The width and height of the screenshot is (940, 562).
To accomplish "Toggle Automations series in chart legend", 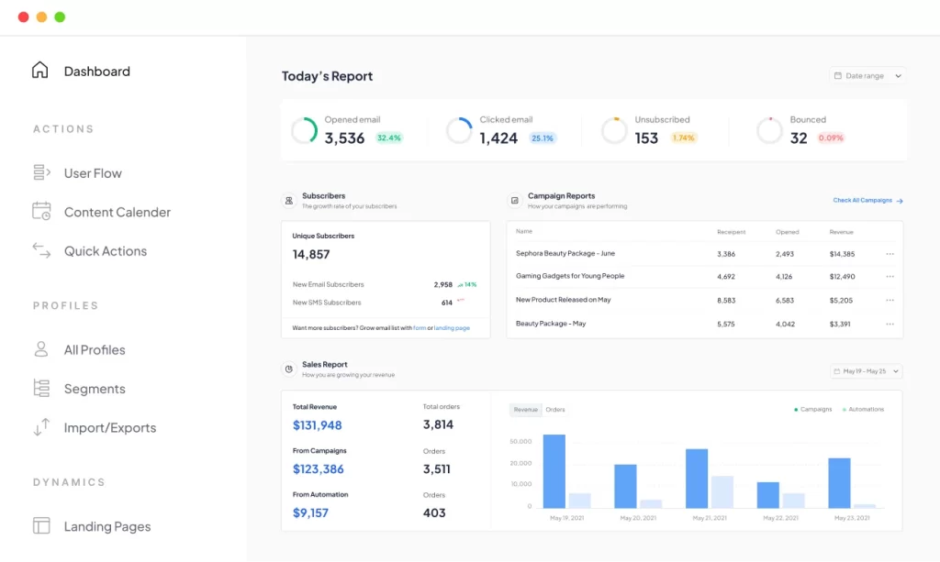I will pyautogui.click(x=863, y=410).
